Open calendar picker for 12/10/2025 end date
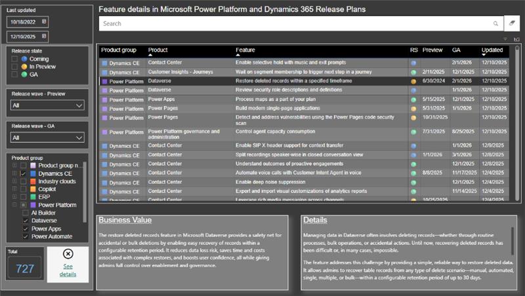The height and width of the screenshot is (296, 525). click(x=44, y=37)
